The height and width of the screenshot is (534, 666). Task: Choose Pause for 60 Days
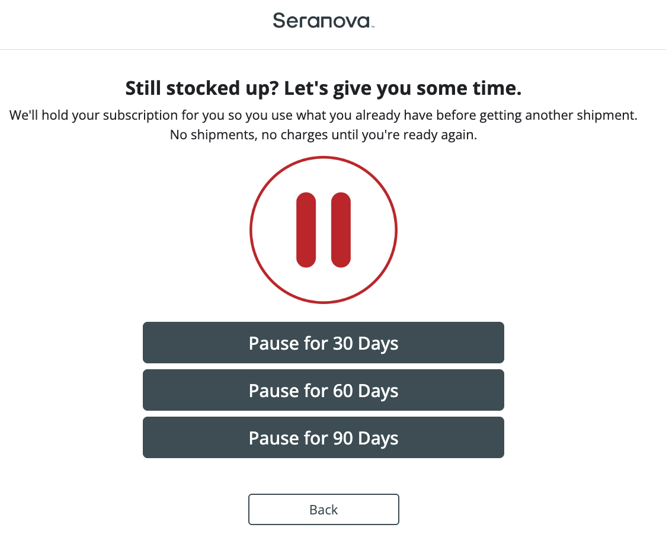pos(323,391)
